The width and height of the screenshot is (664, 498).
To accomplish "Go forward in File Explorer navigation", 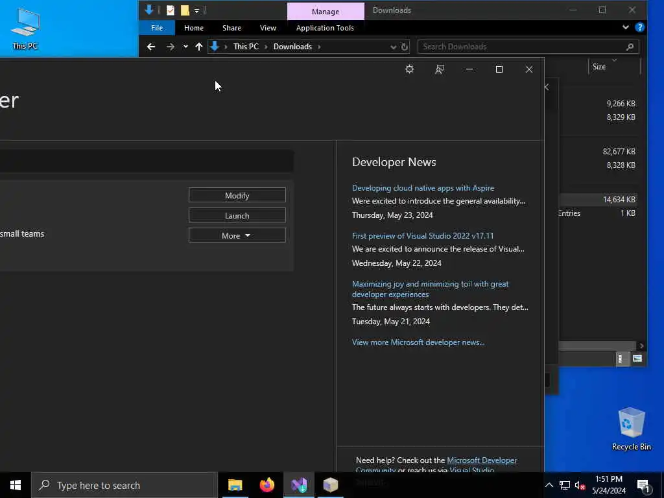I will (x=171, y=47).
